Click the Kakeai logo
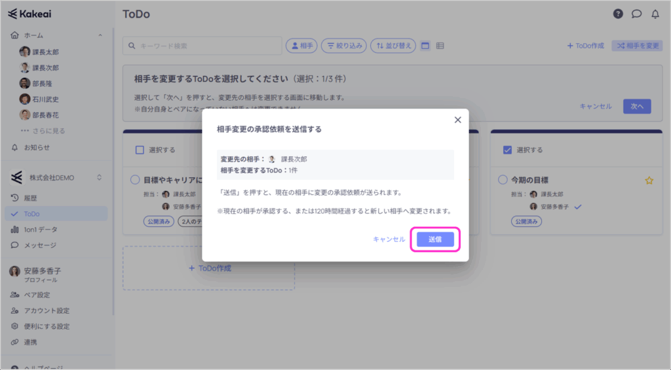 coord(30,14)
